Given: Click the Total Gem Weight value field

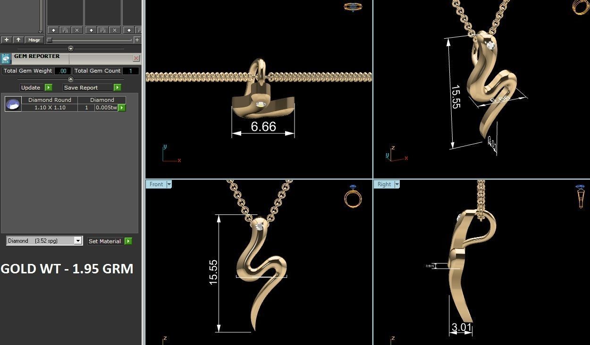Looking at the screenshot, I should tap(63, 71).
